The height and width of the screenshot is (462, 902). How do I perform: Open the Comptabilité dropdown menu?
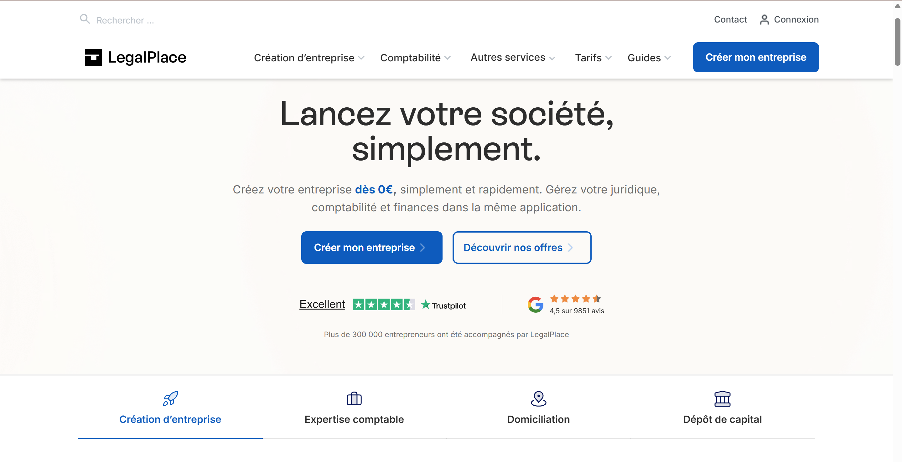(x=415, y=58)
